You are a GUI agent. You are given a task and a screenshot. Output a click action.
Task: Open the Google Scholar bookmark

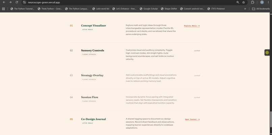pos(149,9)
